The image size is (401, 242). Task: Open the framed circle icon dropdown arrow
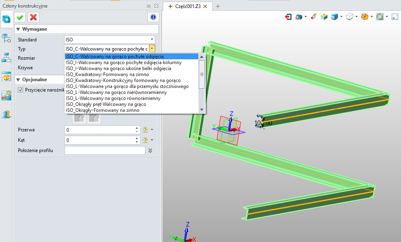coord(387,17)
